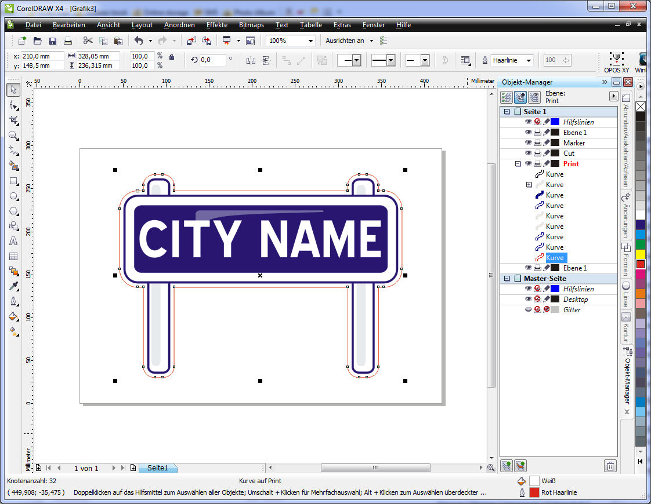Open the Anordnen menu
651x504 pixels.
[x=179, y=25]
